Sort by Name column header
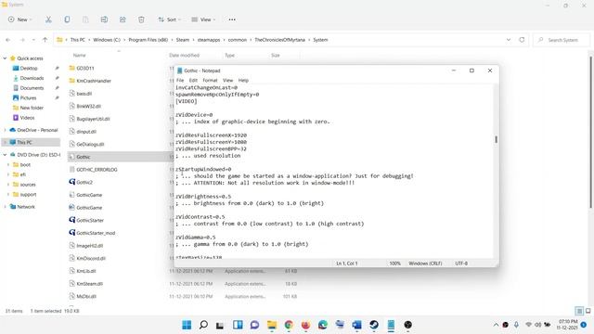Viewport: 594px width, 334px height. click(x=79, y=56)
